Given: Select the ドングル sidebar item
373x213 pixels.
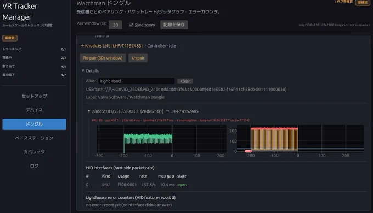Looking at the screenshot, I should (x=34, y=124).
